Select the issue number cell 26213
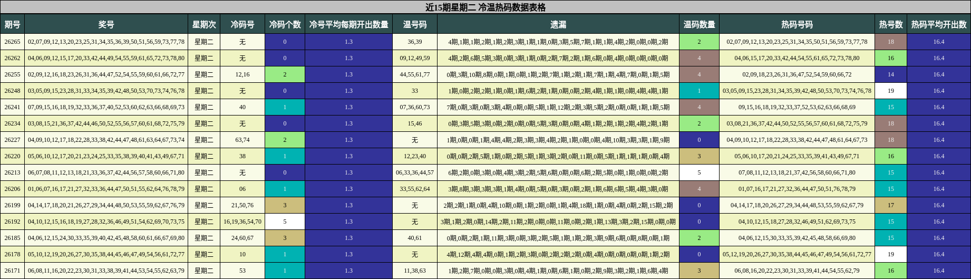The width and height of the screenshot is (971, 279). [12, 172]
